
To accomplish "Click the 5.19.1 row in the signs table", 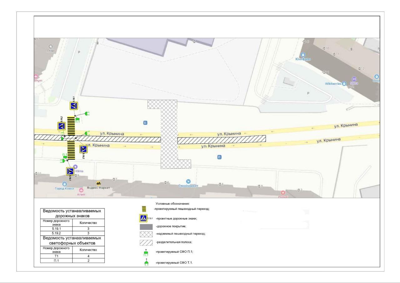I will point(72,229).
